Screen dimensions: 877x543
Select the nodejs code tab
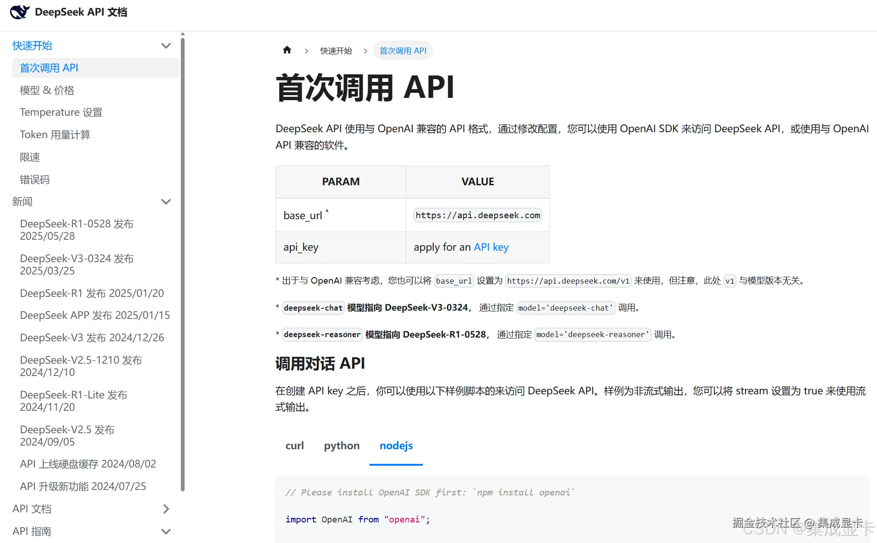[x=396, y=446]
